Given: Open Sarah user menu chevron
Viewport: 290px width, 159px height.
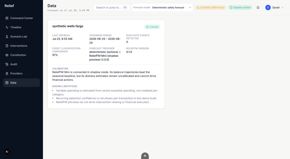Looking at the screenshot, I should [x=282, y=8].
